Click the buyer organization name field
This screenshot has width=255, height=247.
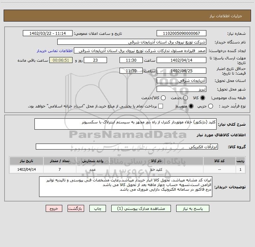pyautogui.click(x=132, y=42)
